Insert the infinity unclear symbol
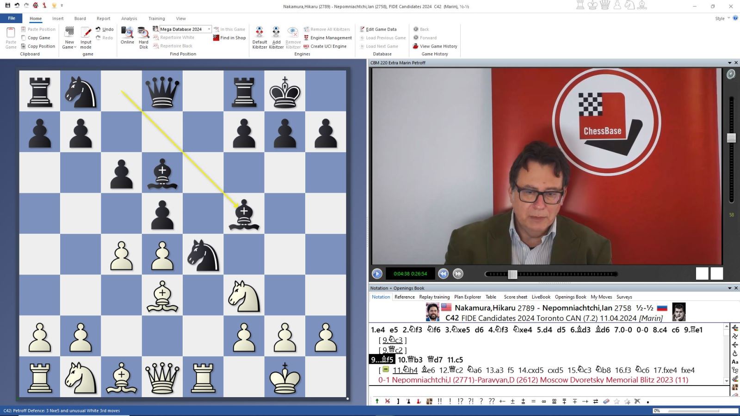Image resolution: width=740 pixels, height=416 pixels. tap(544, 401)
